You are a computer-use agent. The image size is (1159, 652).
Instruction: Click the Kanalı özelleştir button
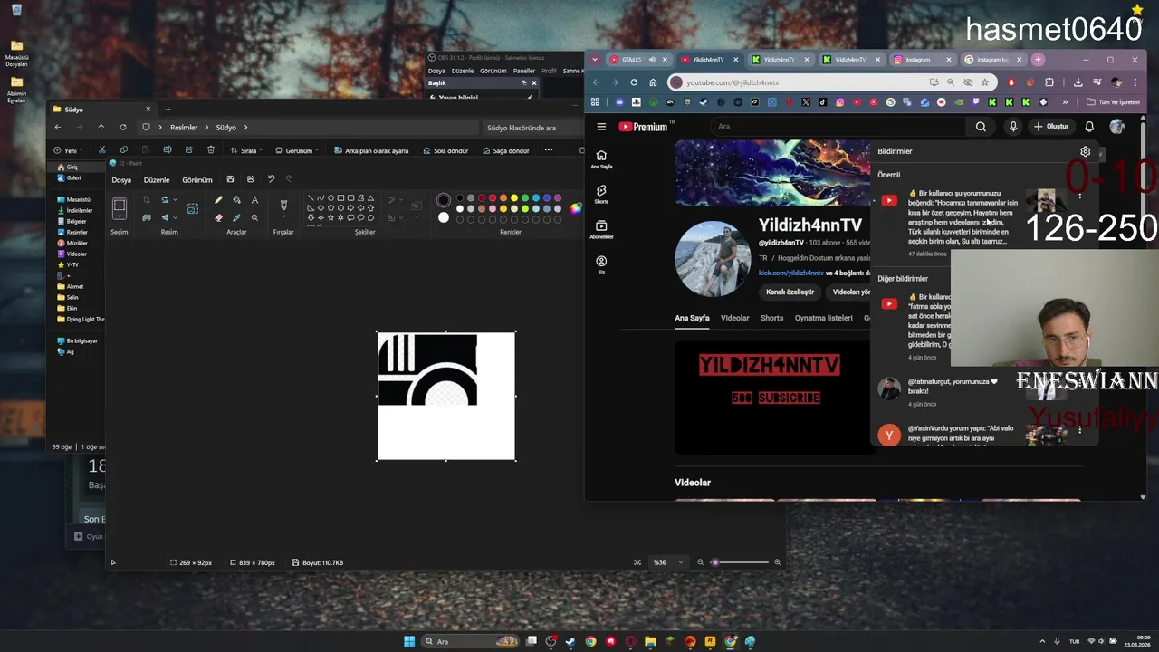tap(790, 292)
